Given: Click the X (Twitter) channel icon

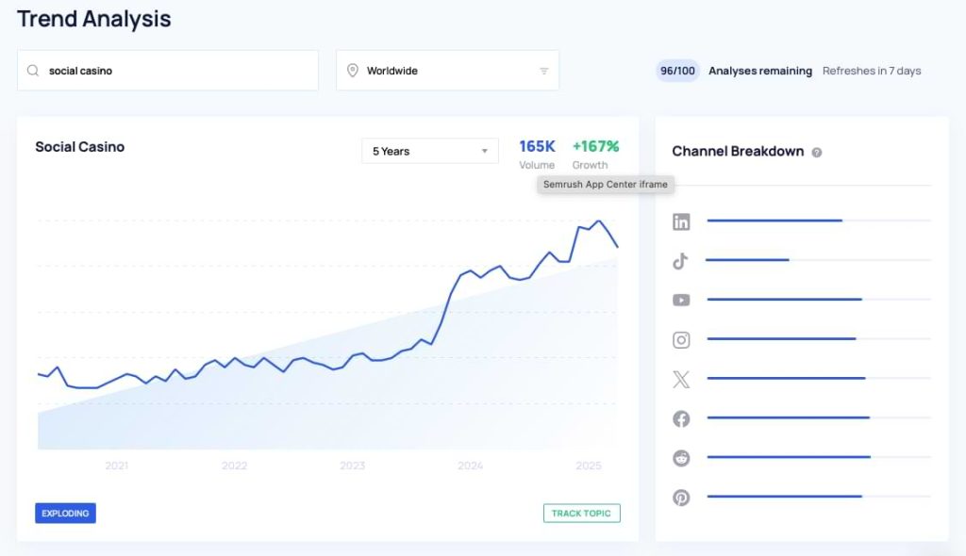Looking at the screenshot, I should pyautogui.click(x=681, y=380).
